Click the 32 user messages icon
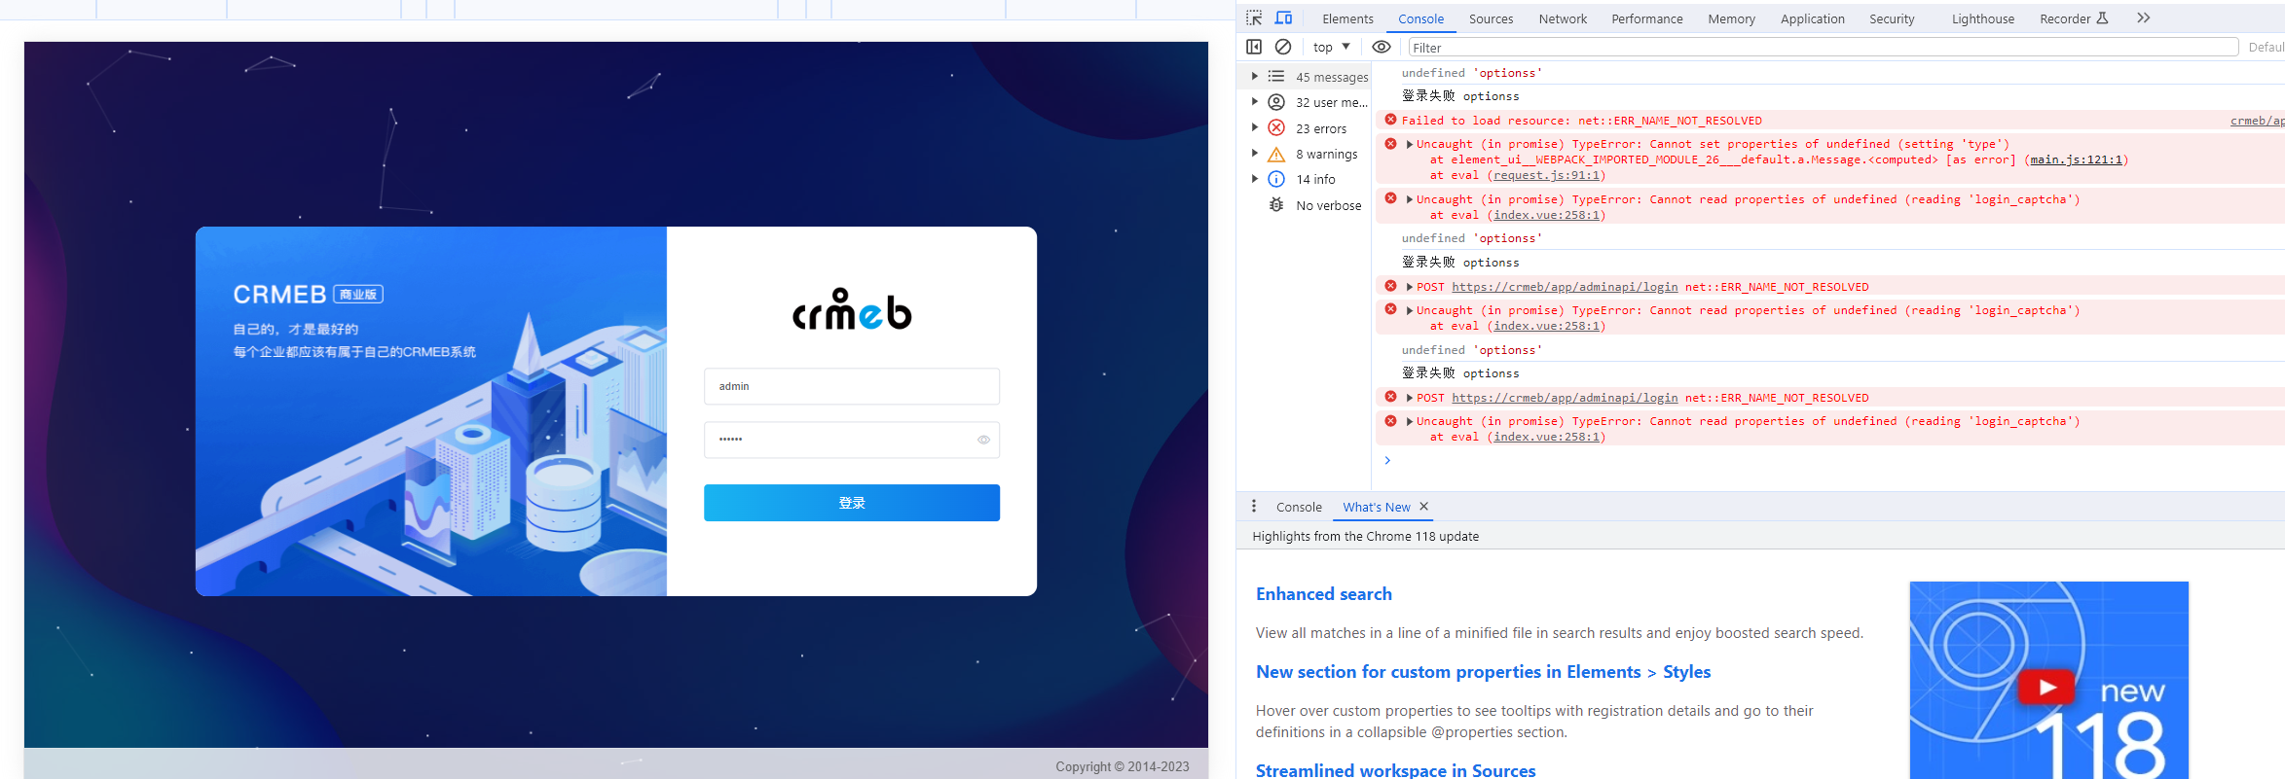Screen dimensions: 2285x779 pyautogui.click(x=1276, y=102)
